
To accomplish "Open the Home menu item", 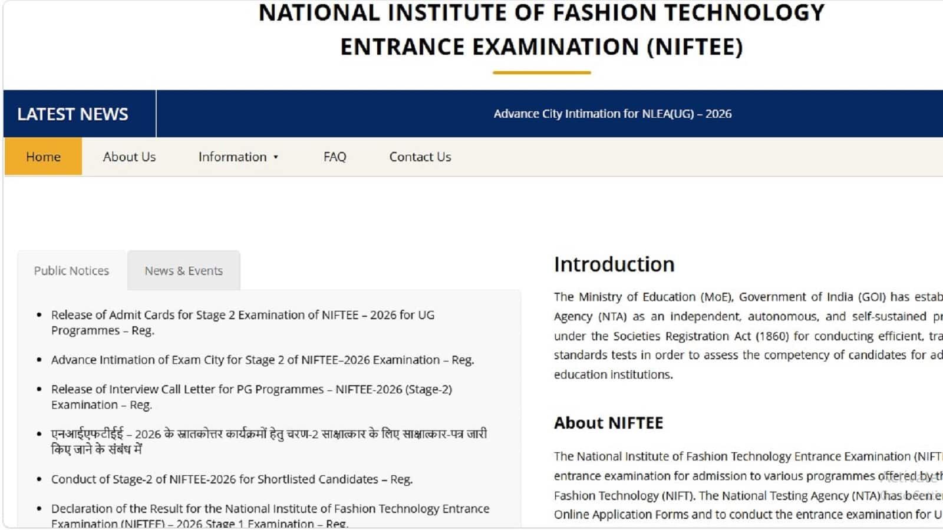I will (x=43, y=157).
